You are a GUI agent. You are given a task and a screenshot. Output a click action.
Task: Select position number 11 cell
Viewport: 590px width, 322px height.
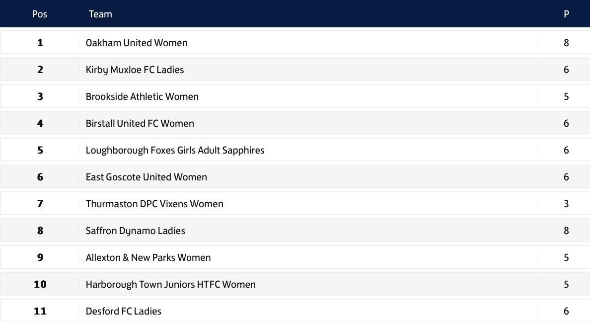pos(40,311)
